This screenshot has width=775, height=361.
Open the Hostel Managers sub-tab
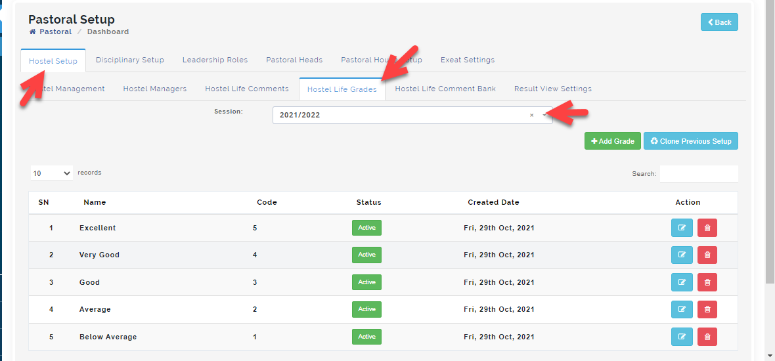[155, 89]
